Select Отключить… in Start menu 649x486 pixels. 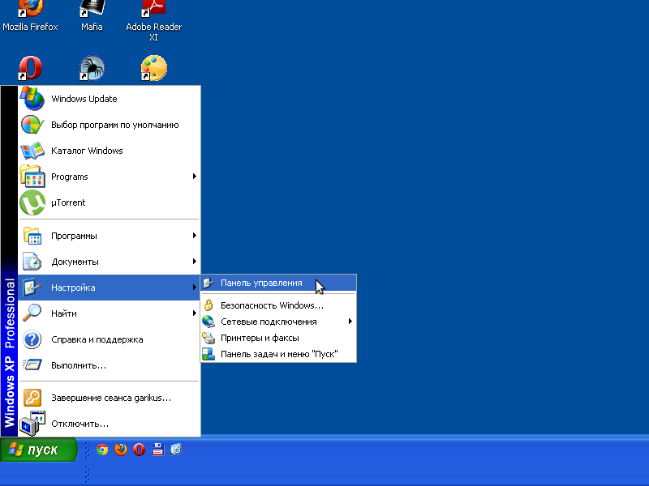pyautogui.click(x=110, y=424)
